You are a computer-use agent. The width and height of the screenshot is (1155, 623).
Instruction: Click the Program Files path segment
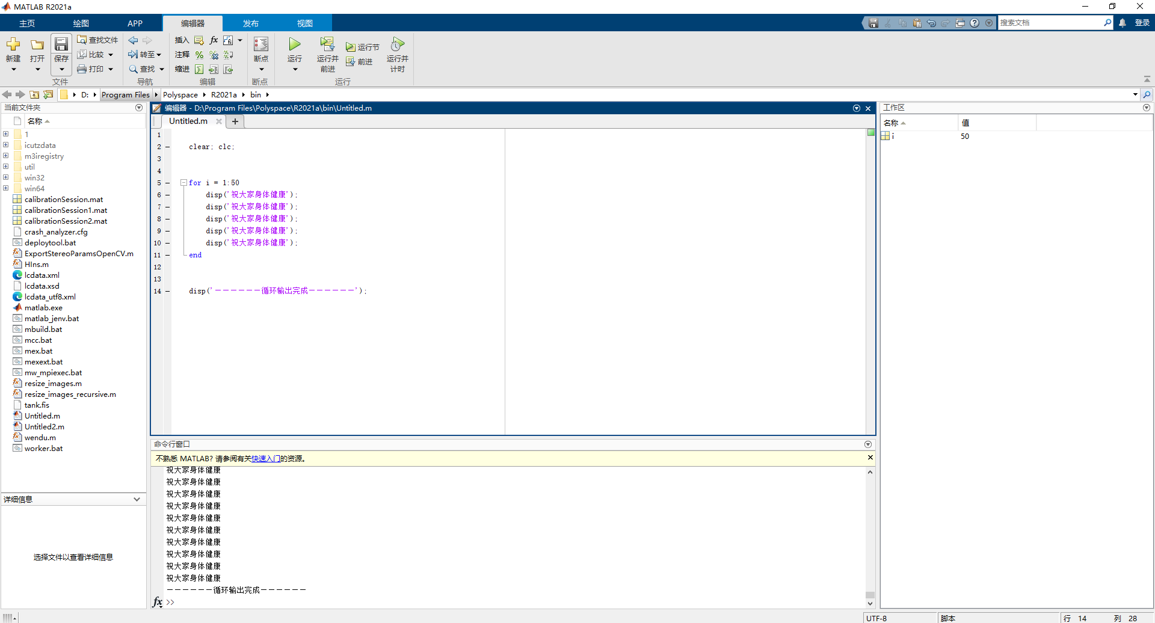click(126, 94)
